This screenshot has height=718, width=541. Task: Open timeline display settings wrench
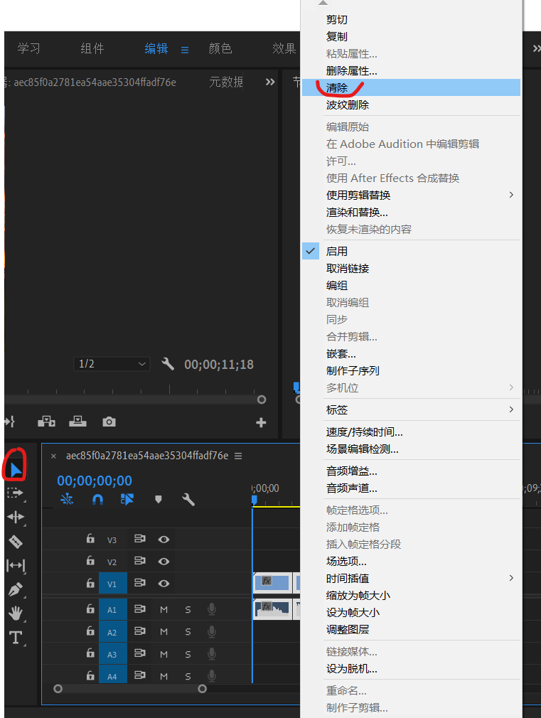point(188,500)
